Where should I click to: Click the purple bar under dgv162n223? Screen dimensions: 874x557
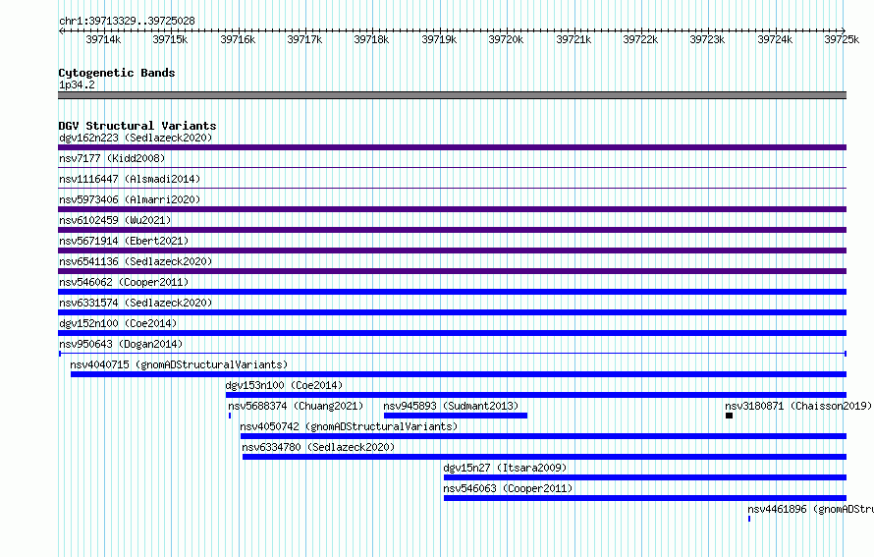pyautogui.click(x=452, y=147)
